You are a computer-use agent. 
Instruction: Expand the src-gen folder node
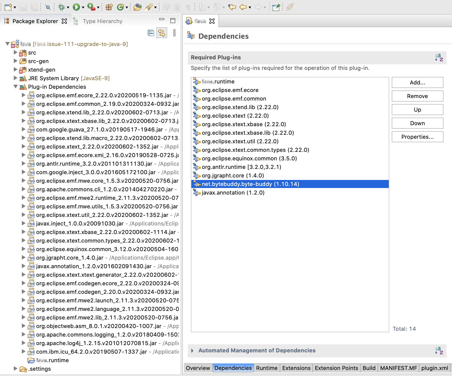15,61
